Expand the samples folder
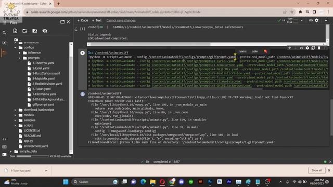 point(15,120)
